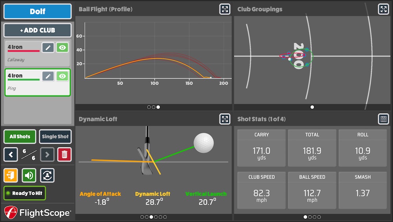Expand the Dynamic Loft panel to fullscreen

coord(224,119)
